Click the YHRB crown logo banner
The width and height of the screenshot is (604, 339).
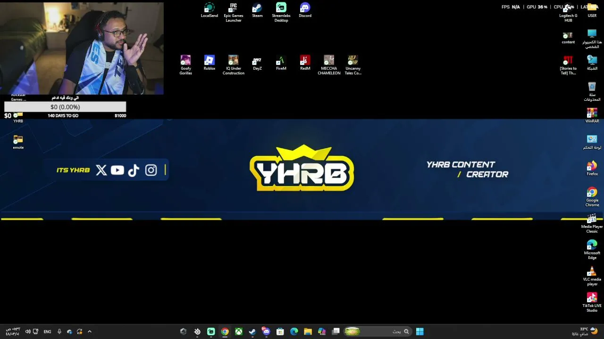click(x=302, y=168)
